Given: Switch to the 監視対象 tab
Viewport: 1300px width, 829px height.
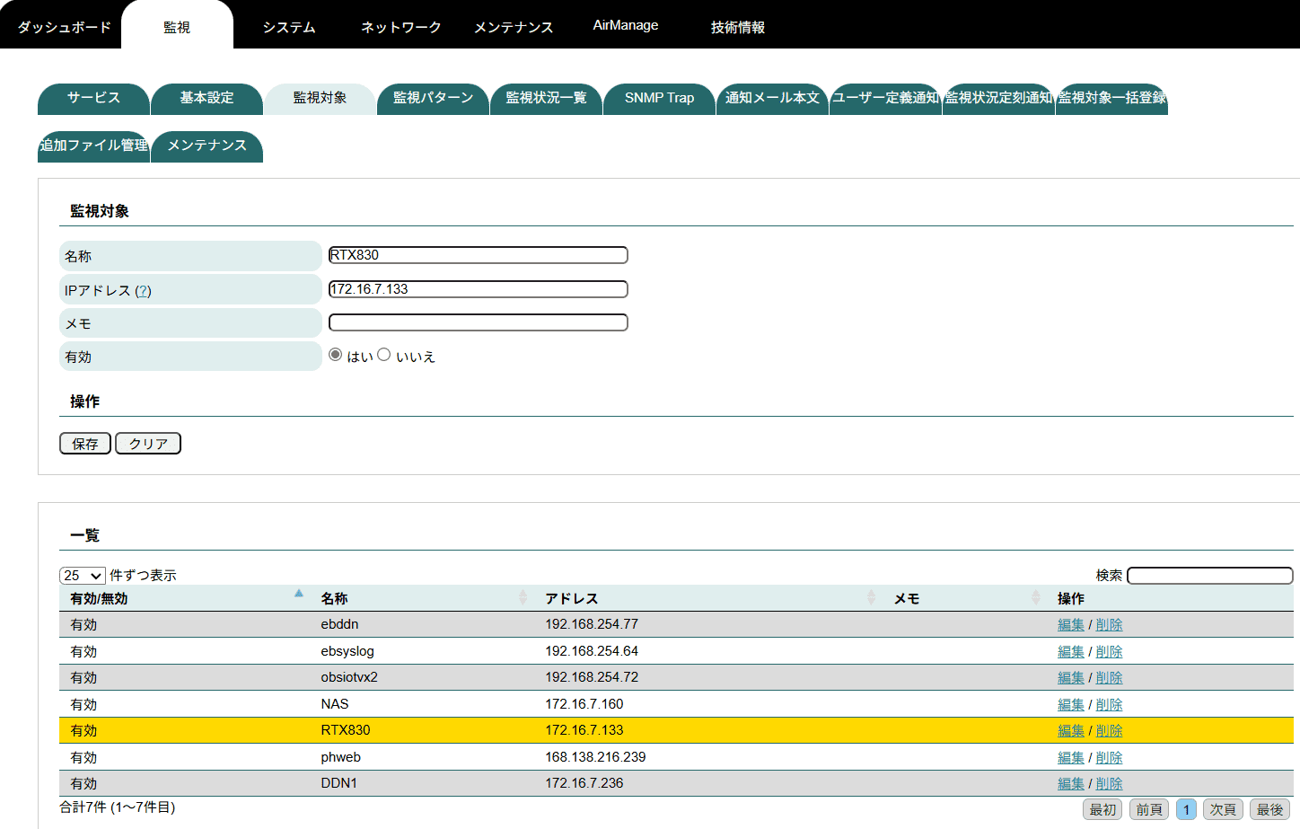Looking at the screenshot, I should (320, 98).
